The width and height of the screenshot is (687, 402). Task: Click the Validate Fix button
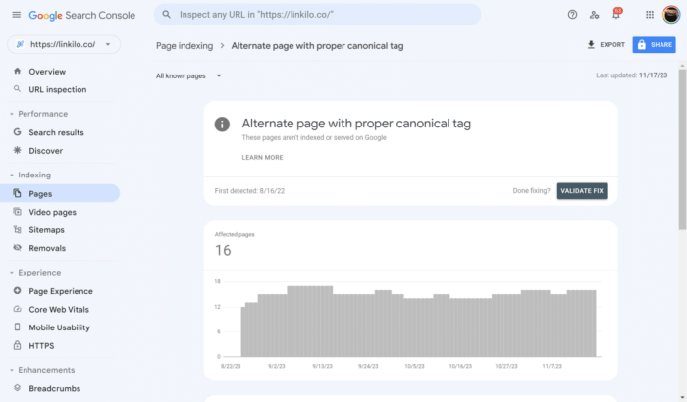click(x=582, y=191)
